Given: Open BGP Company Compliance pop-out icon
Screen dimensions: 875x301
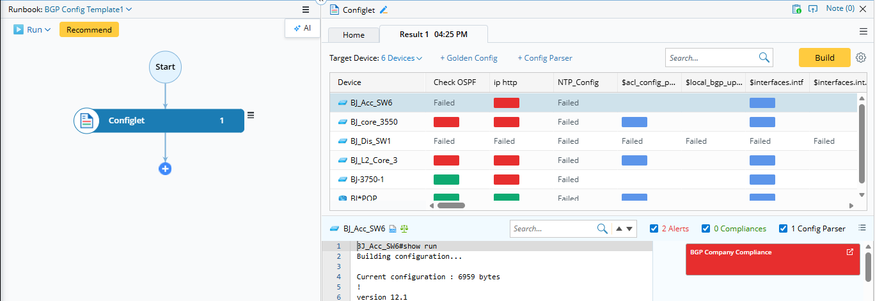Looking at the screenshot, I should [x=849, y=252].
